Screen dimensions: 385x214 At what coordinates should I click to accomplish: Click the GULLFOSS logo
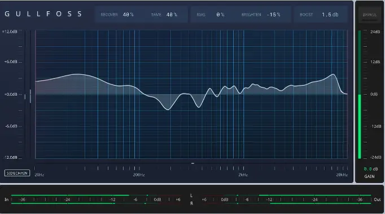point(43,14)
